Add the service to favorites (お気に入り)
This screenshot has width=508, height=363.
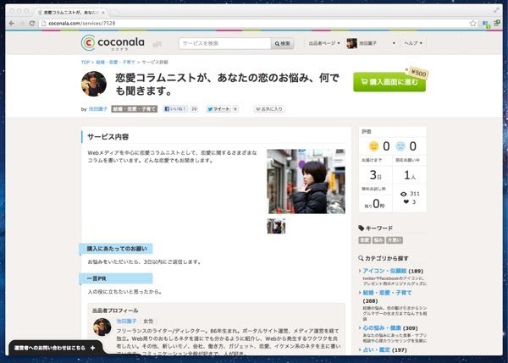(x=268, y=109)
